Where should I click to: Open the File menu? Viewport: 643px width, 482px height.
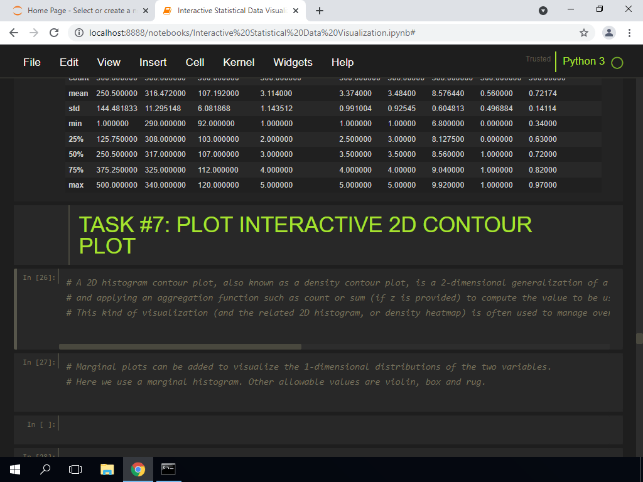click(x=32, y=62)
